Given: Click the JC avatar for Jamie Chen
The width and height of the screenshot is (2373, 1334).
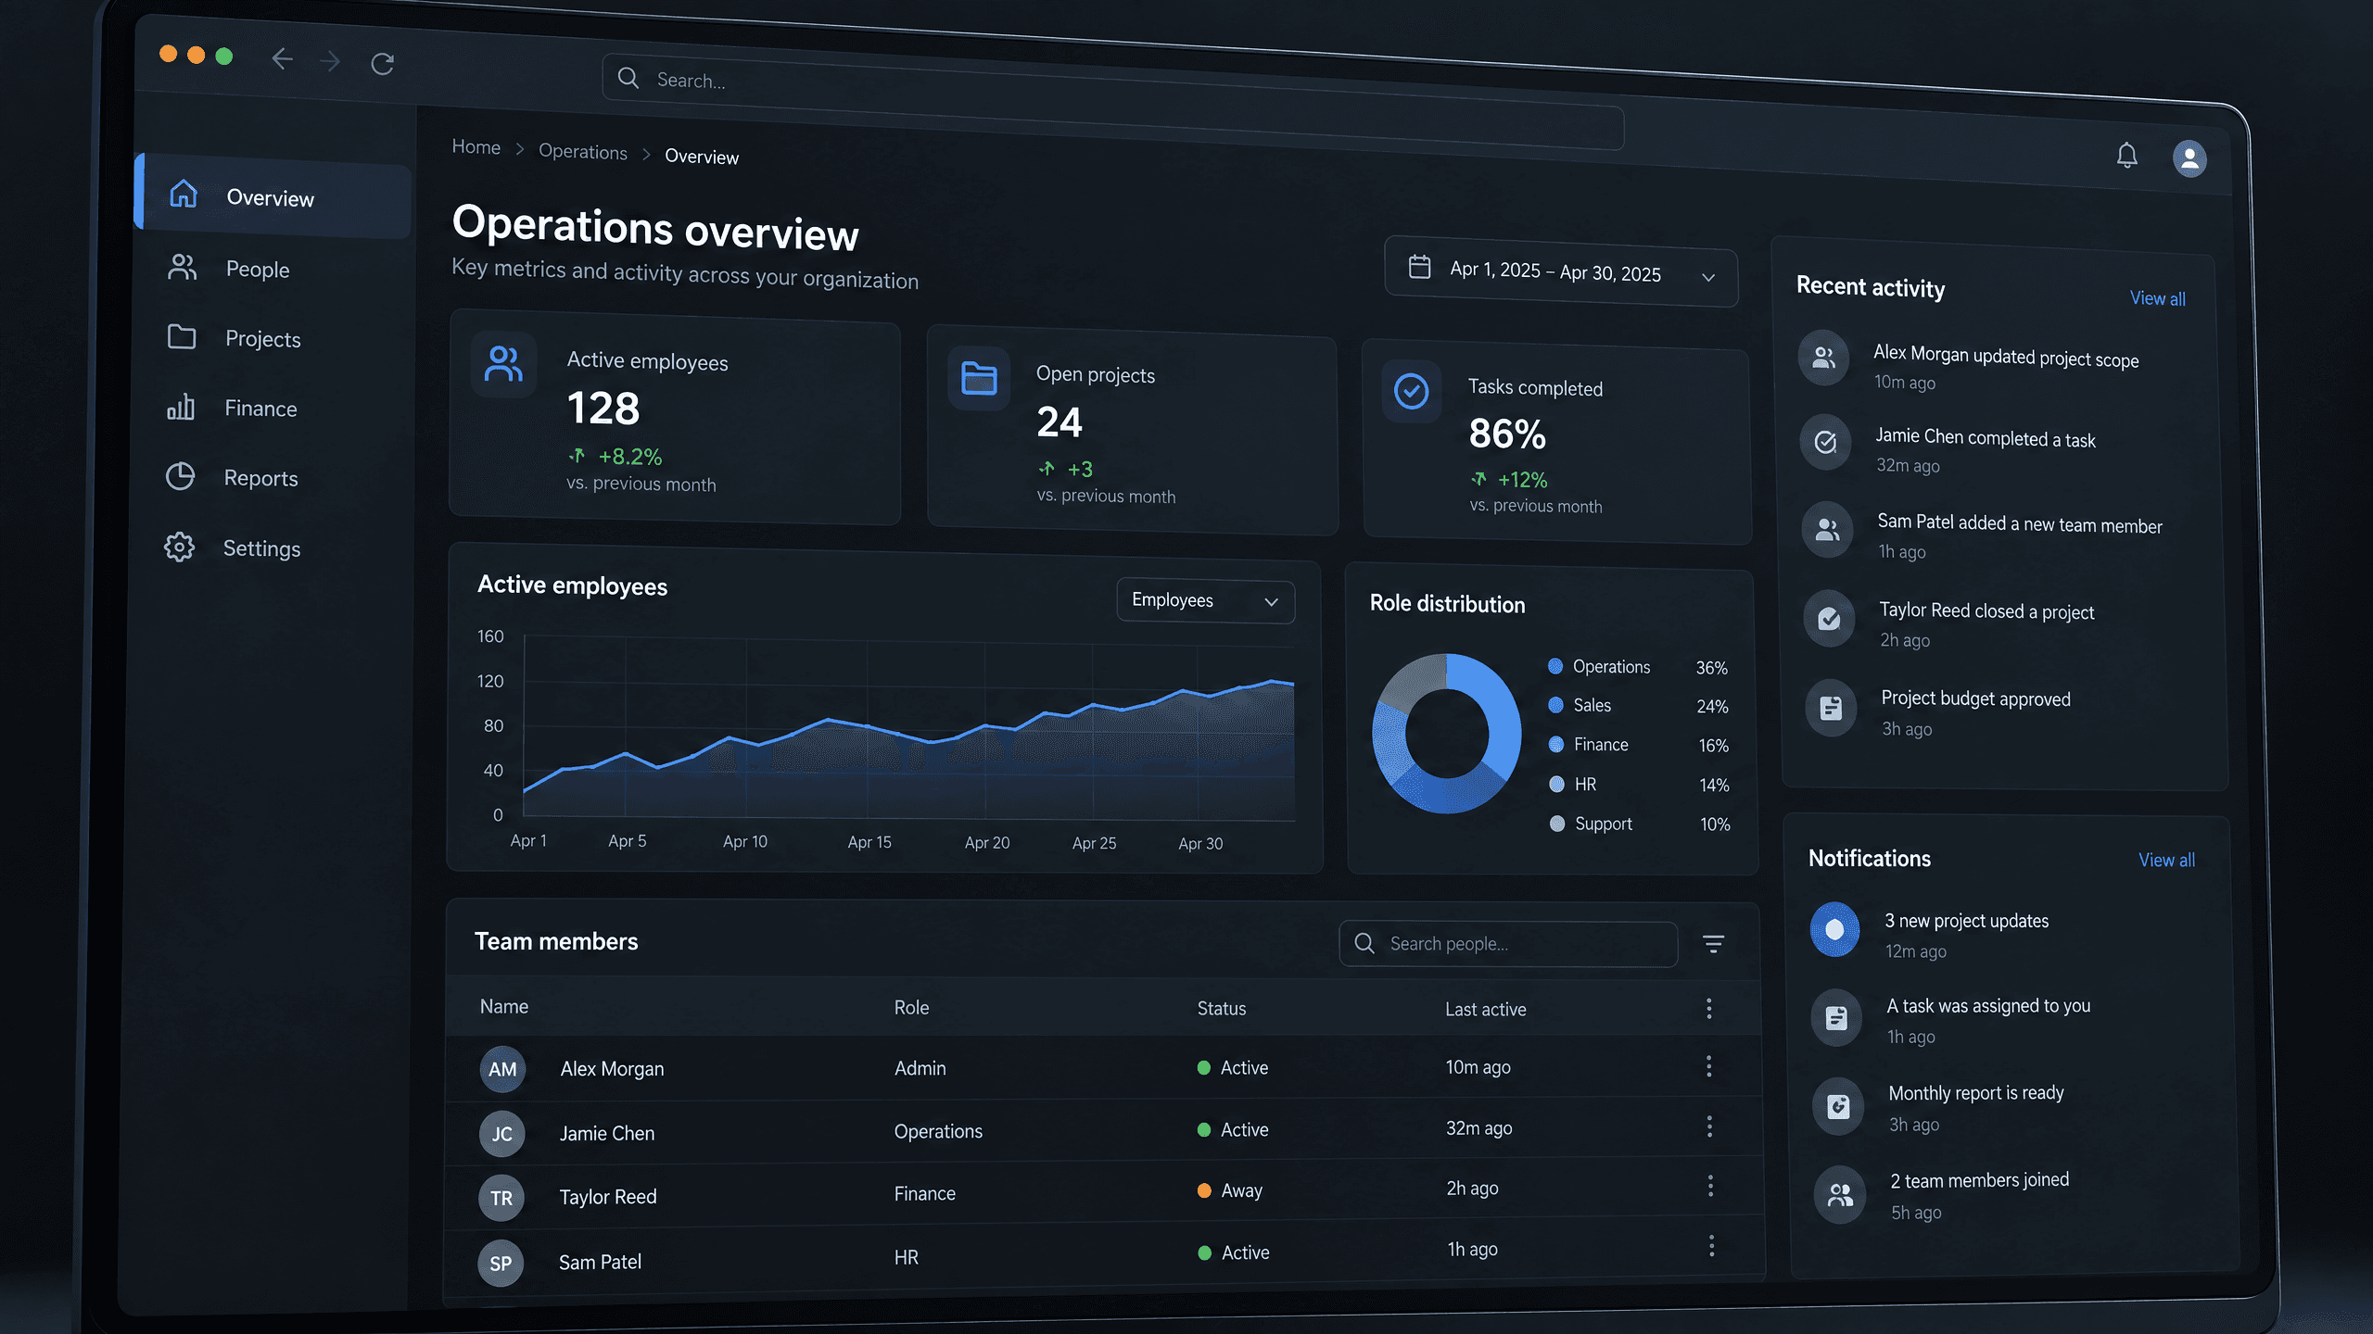Looking at the screenshot, I should click(x=501, y=1134).
